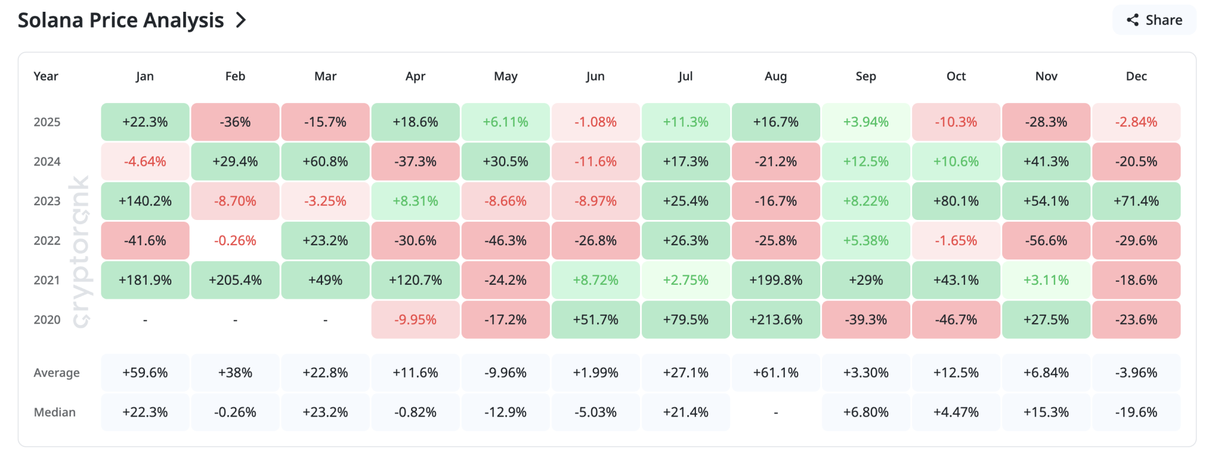The image size is (1206, 460).
Task: Select the 2025 row label
Action: 48,122
